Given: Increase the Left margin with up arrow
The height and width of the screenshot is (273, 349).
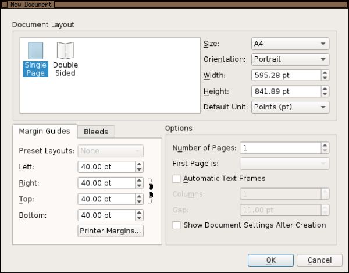Looking at the screenshot, I should 139,164.
